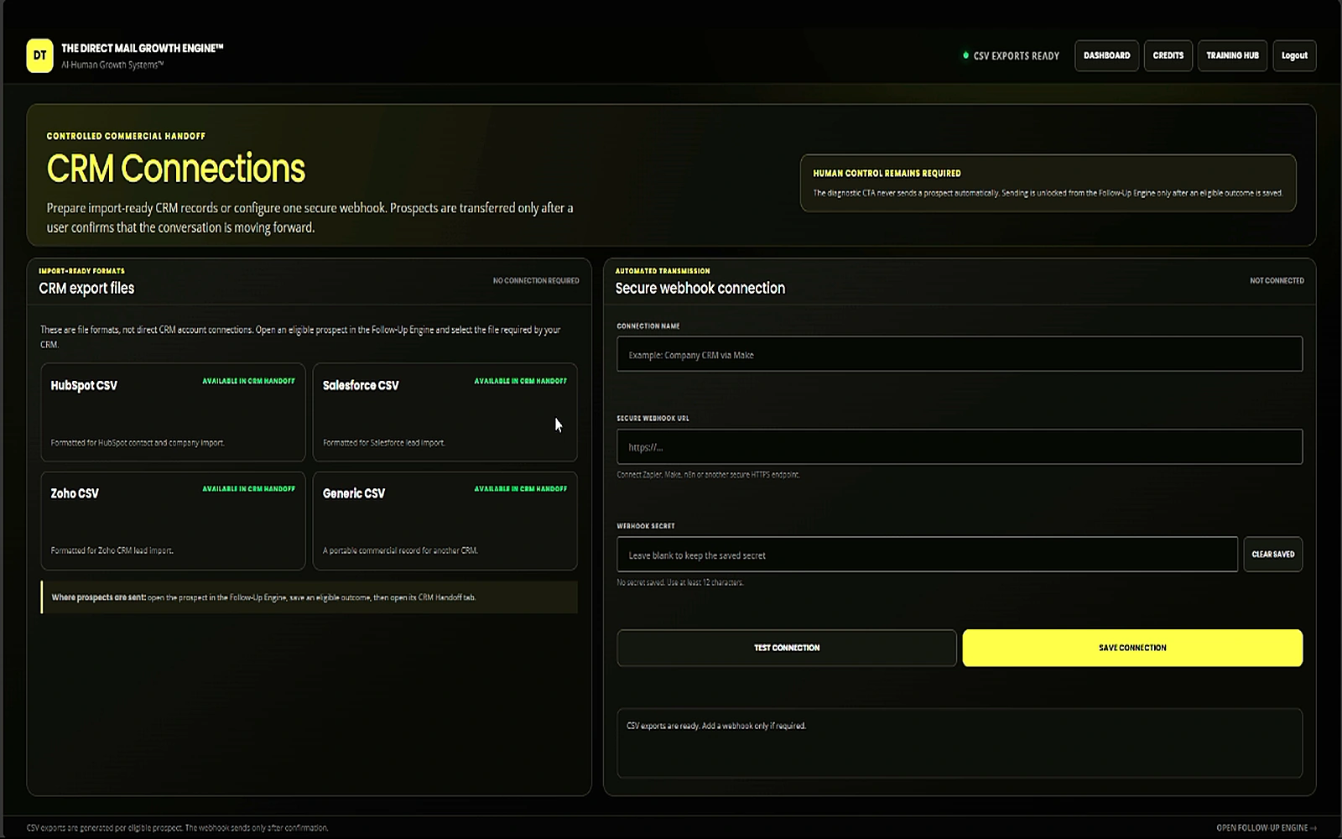Viewport: 1342px width, 839px height.
Task: Focus the Connection Name field
Action: [x=960, y=354]
